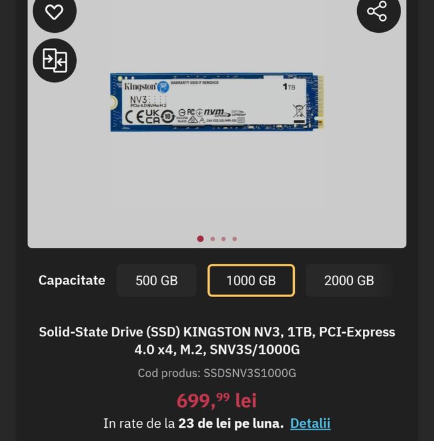Select the 1000 GB capacity option
434x441 pixels.
click(x=251, y=280)
